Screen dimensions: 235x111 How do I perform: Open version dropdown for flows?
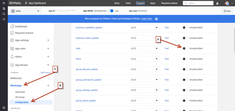(x=144, y=59)
